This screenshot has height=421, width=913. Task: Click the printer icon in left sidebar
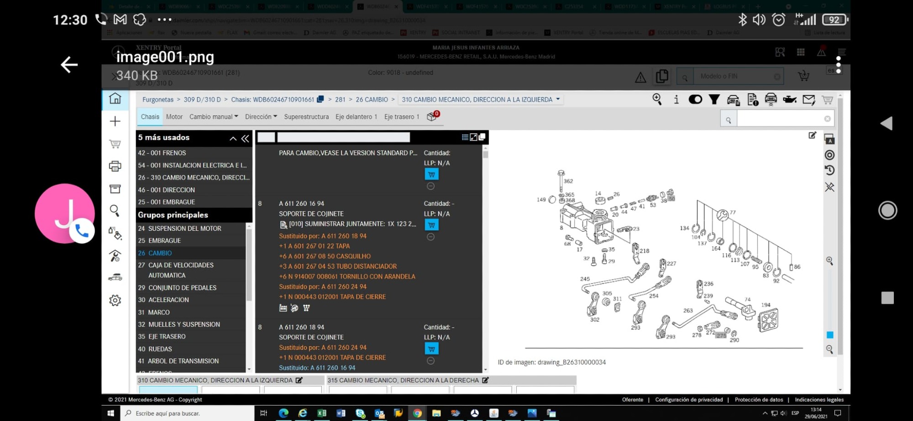115,166
